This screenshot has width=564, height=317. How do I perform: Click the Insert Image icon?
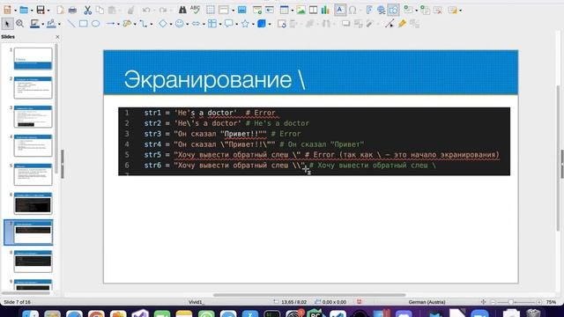(x=301, y=10)
